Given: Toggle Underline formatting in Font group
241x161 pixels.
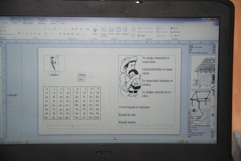Looking at the screenshot, I should 27,34.
